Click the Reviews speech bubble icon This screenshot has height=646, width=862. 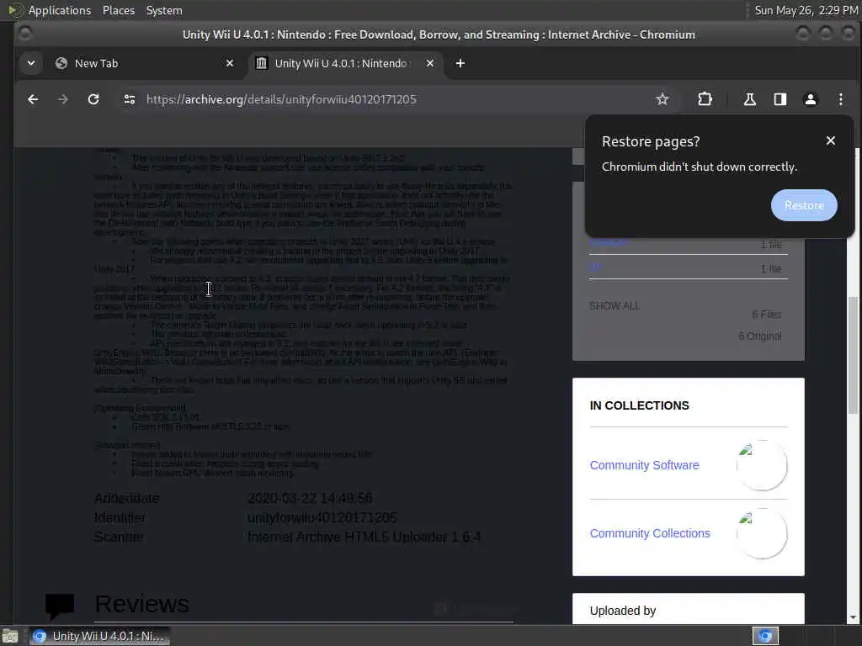coord(60,606)
